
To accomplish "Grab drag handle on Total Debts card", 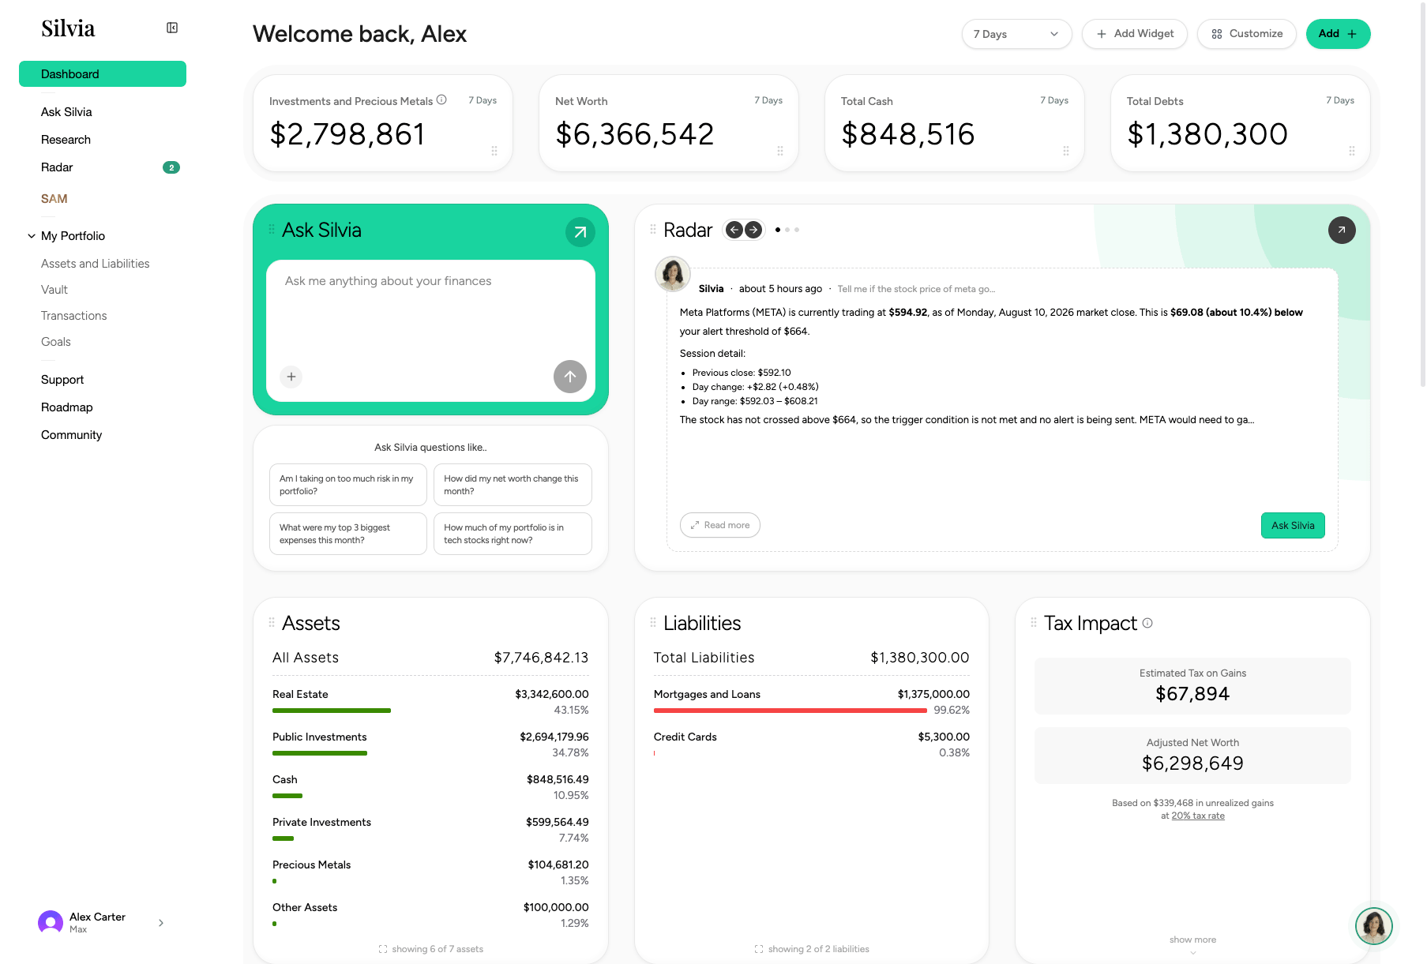I will tap(1352, 151).
